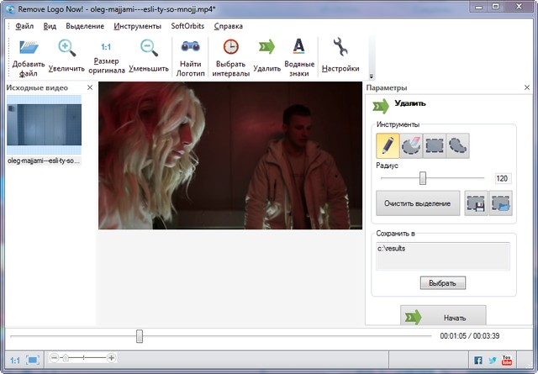Open Выбрать интервалы clock tool

tap(231, 47)
